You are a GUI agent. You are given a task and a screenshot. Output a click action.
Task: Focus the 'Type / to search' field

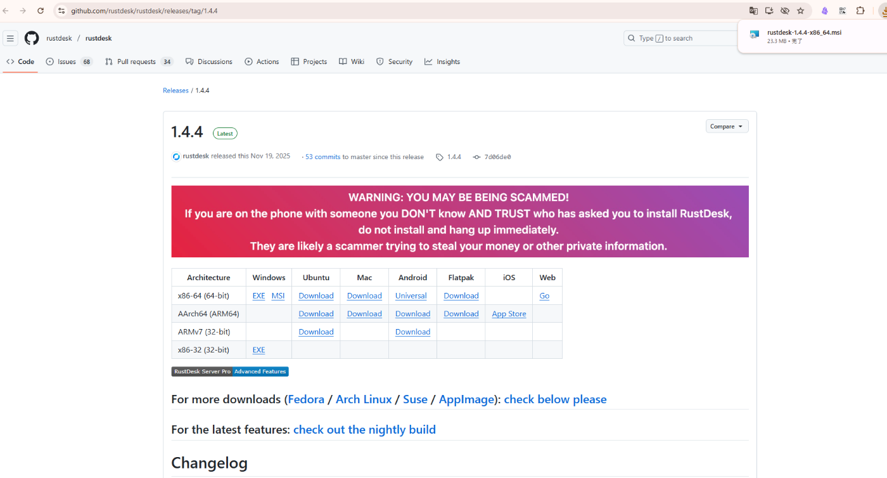[681, 38]
